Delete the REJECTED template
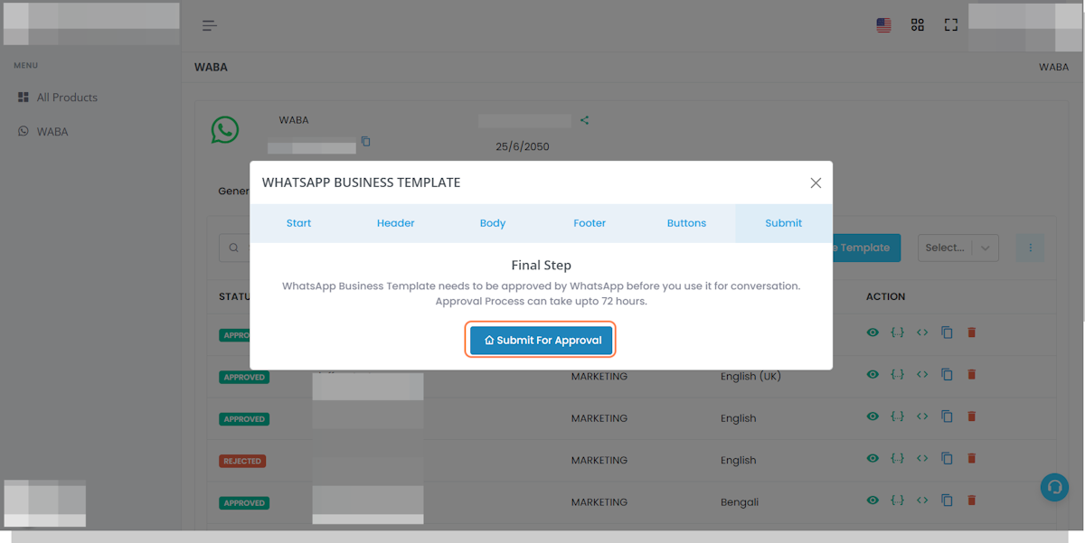 [972, 458]
